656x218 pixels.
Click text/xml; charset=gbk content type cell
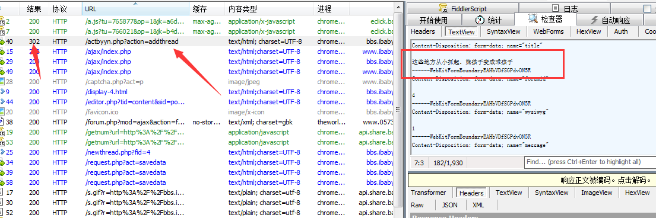click(260, 122)
